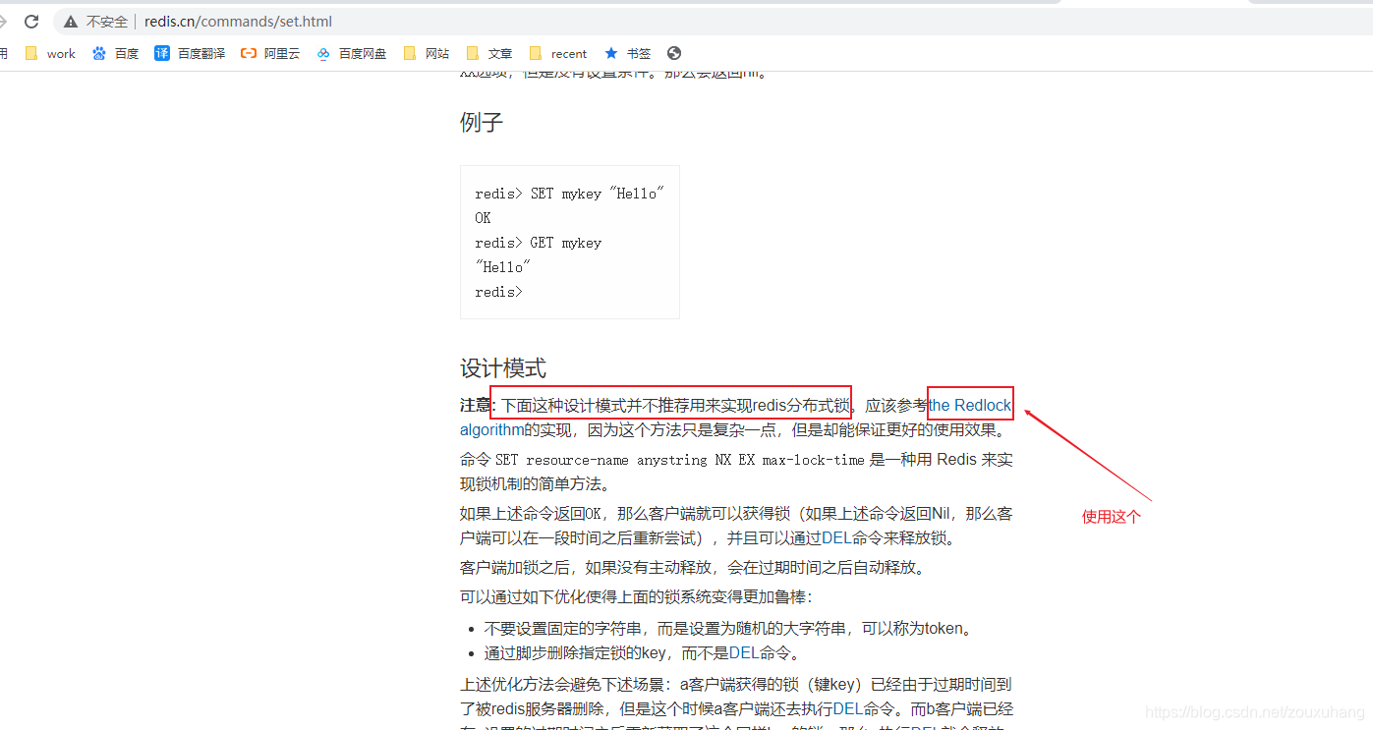Click the globe bookmark icon
The image size is (1373, 730).
(673, 53)
